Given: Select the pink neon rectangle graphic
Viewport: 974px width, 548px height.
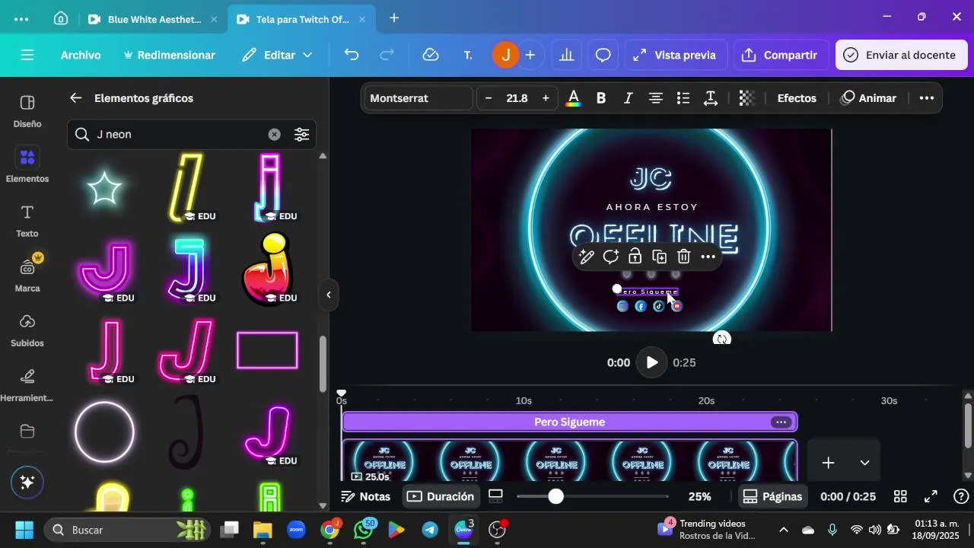Looking at the screenshot, I should [267, 350].
